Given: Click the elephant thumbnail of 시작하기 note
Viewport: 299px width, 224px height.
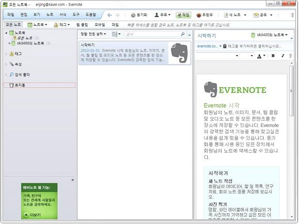Looking at the screenshot, I should click(x=179, y=53).
